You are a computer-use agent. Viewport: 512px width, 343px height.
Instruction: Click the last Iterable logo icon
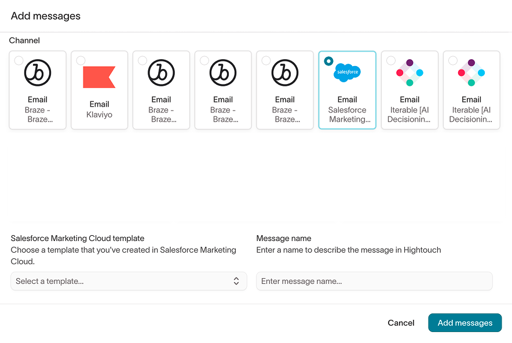471,72
